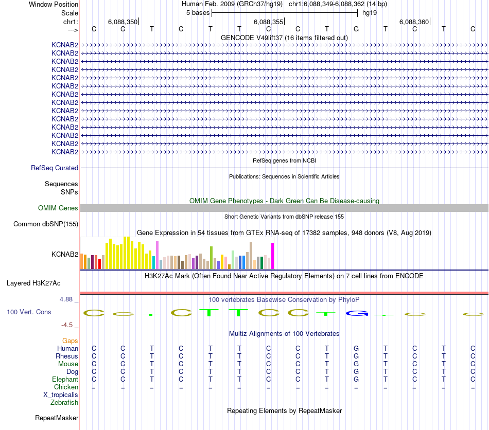This screenshot has height=430, width=489.
Task: Click the hg19 label next to the scale bar
Action: (370, 13)
